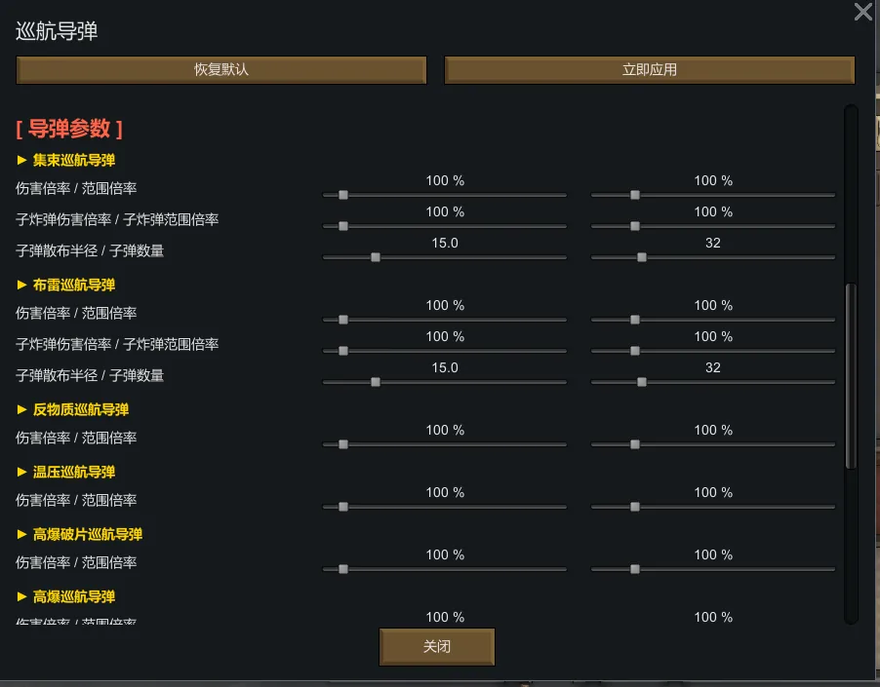880x687 pixels.
Task: Click the vertical scrollbar thumb
Action: pyautogui.click(x=851, y=375)
